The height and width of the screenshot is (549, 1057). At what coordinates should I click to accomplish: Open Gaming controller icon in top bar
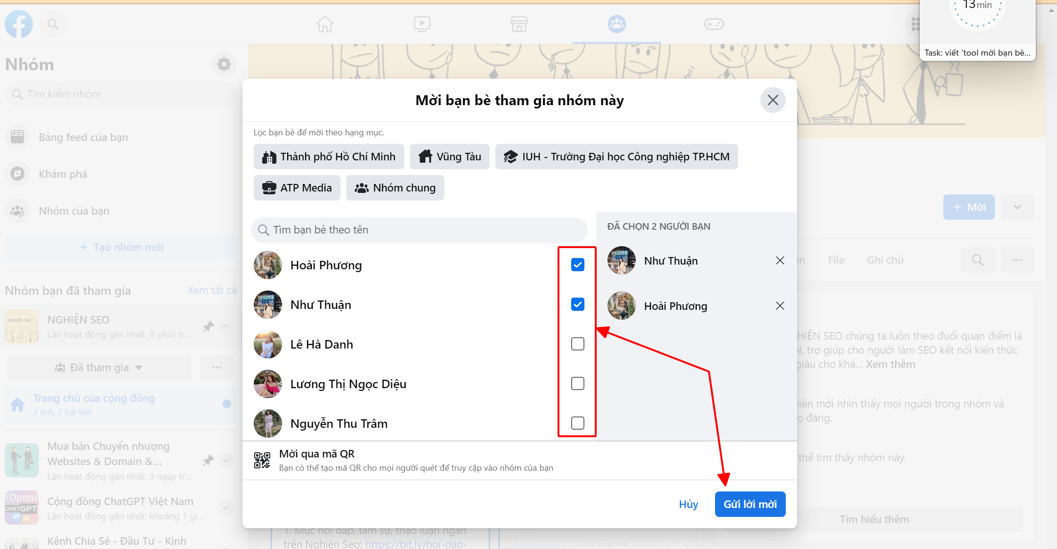714,24
